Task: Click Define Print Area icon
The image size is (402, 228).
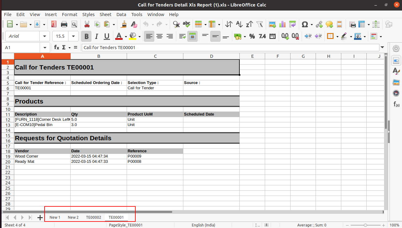Action: (x=352, y=24)
